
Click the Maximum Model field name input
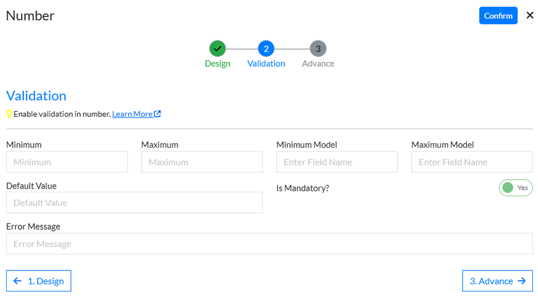tap(472, 162)
